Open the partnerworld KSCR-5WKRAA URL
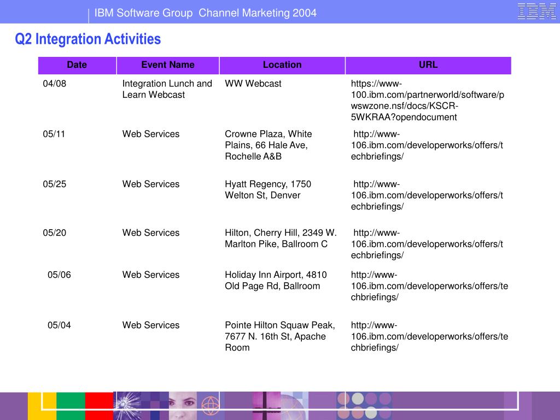This screenshot has width=560, height=420. tap(428, 101)
